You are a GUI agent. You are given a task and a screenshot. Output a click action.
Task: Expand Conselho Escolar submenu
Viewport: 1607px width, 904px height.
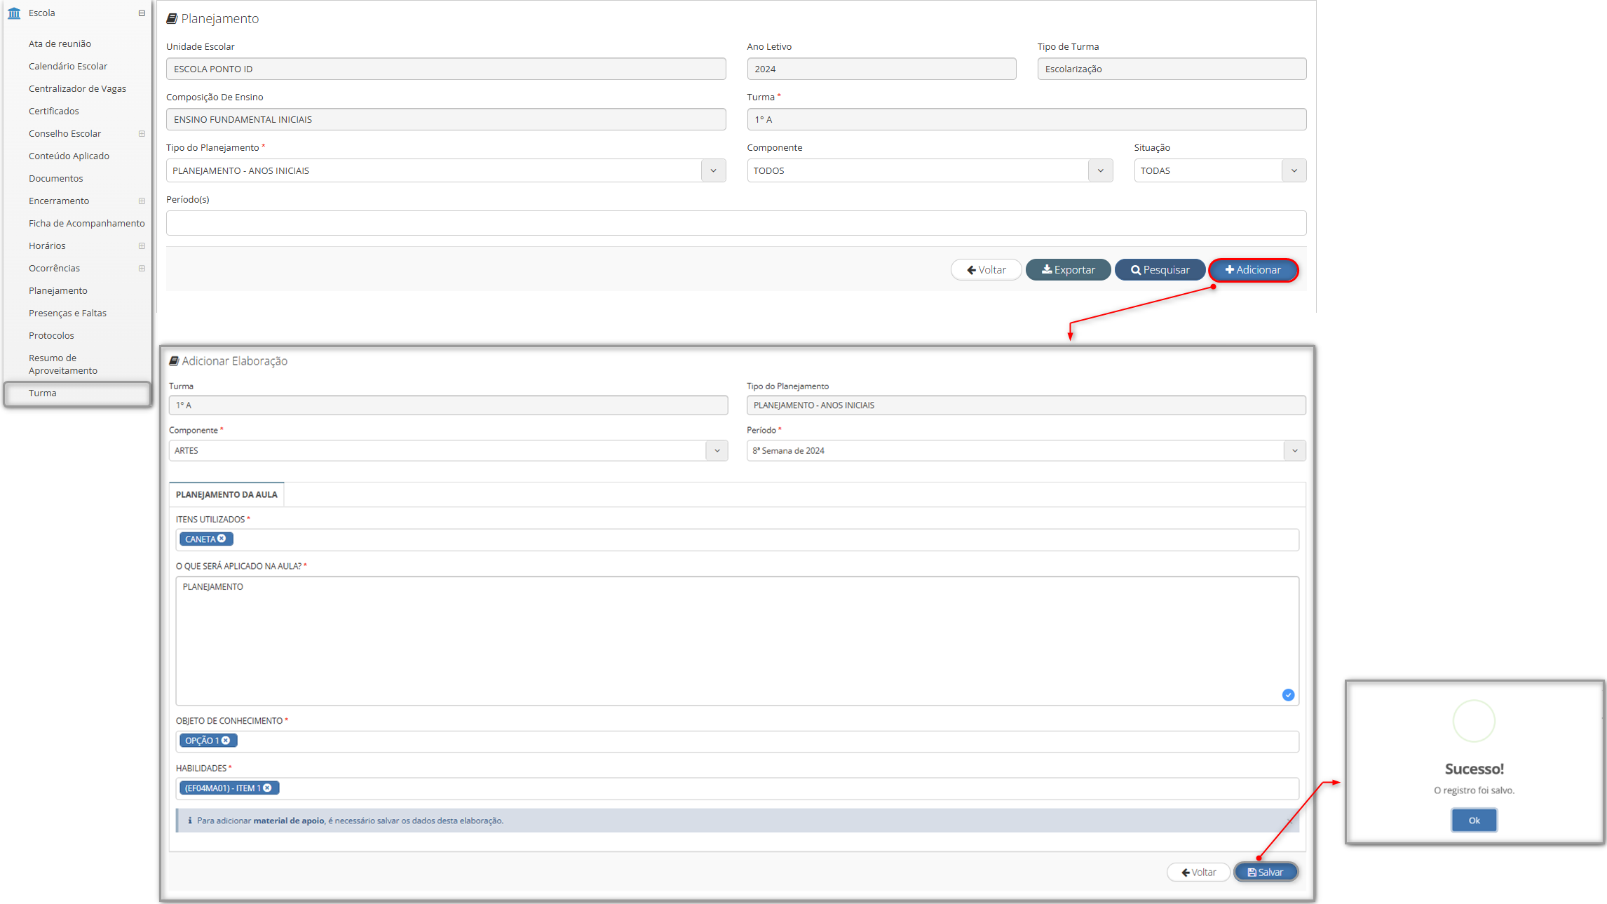coord(142,134)
